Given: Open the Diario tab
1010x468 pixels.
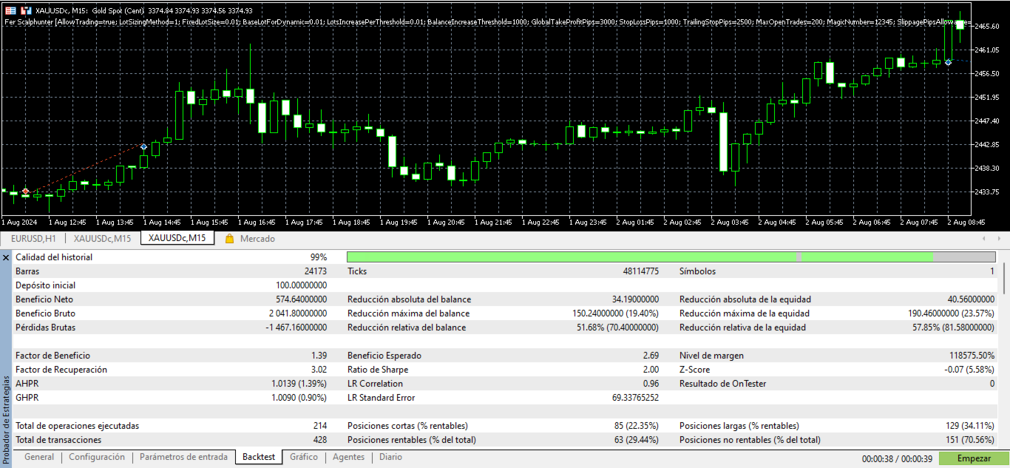Looking at the screenshot, I should (390, 457).
